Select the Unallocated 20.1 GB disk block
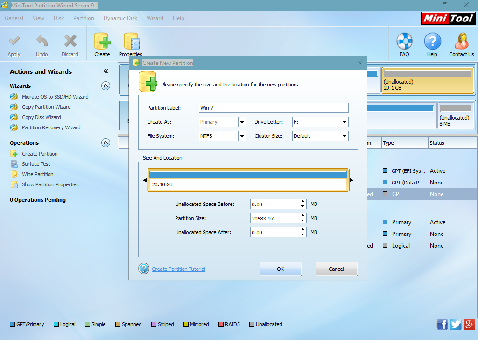Image resolution: width=478 pixels, height=340 pixels. pyautogui.click(x=428, y=80)
